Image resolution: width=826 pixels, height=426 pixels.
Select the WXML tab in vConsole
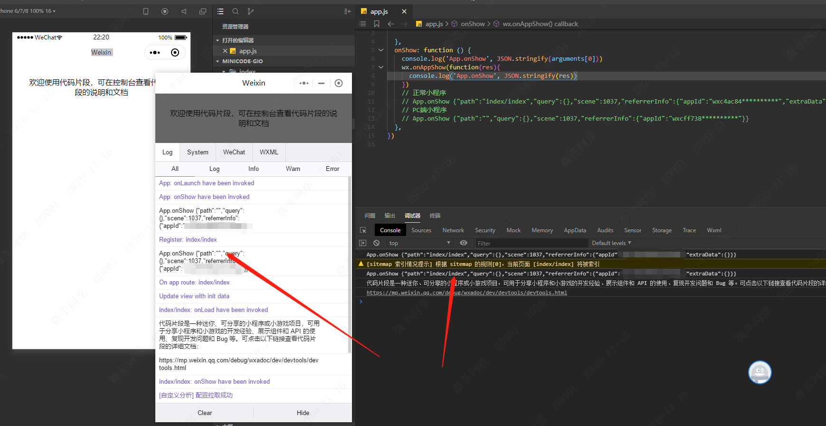click(269, 152)
